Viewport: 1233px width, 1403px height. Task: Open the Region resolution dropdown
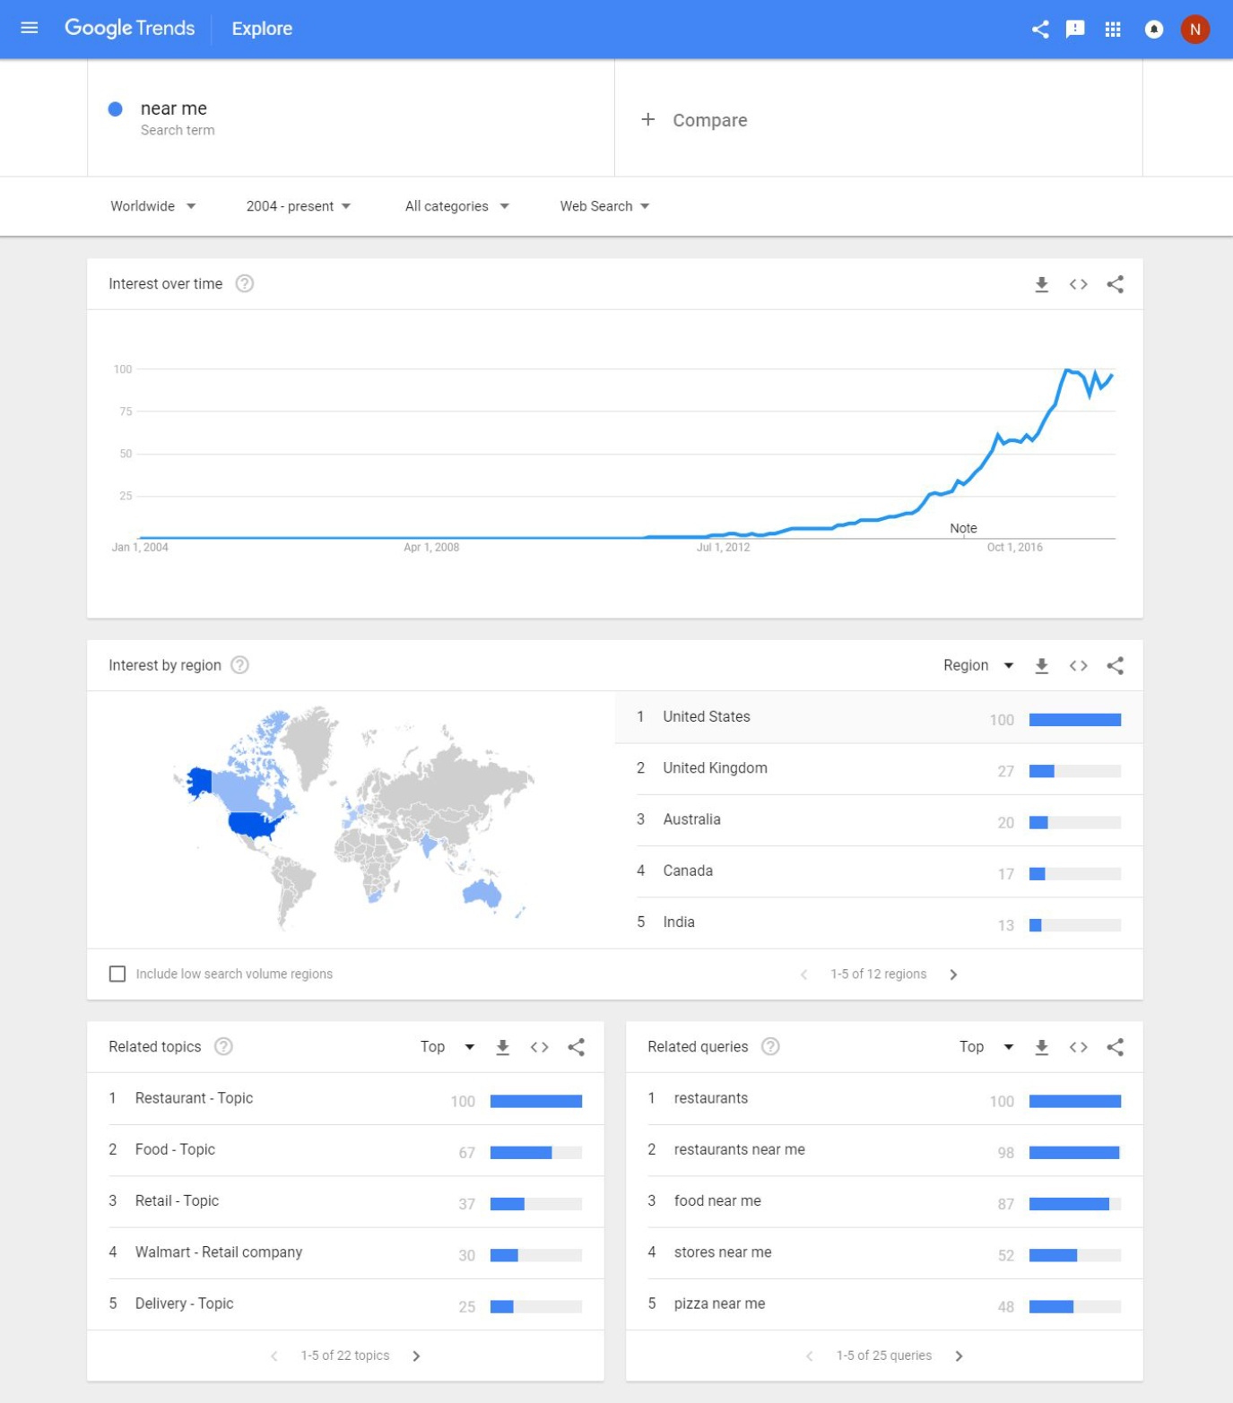(x=978, y=665)
